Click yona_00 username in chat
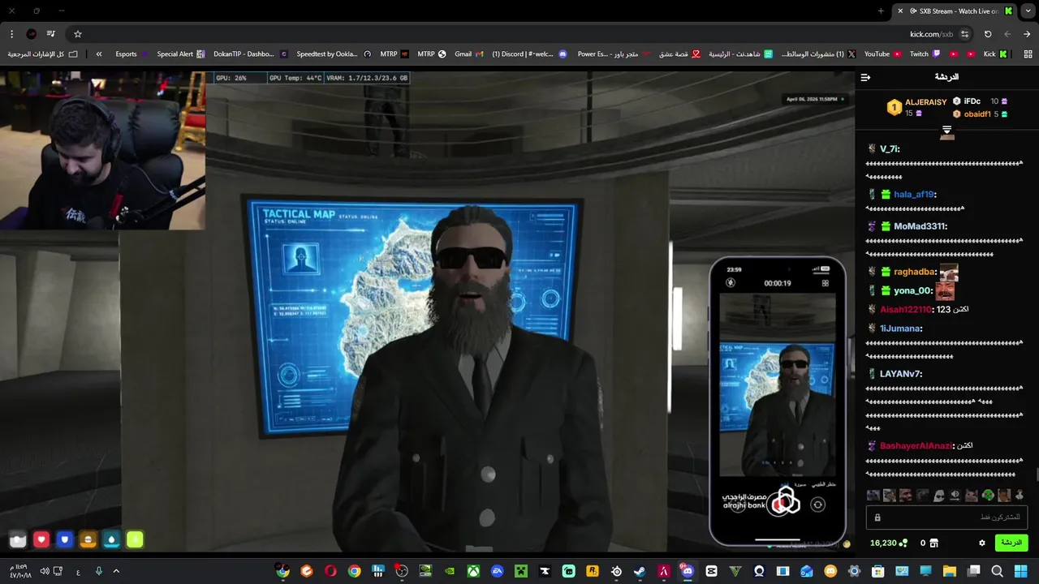The width and height of the screenshot is (1039, 584). 912,291
